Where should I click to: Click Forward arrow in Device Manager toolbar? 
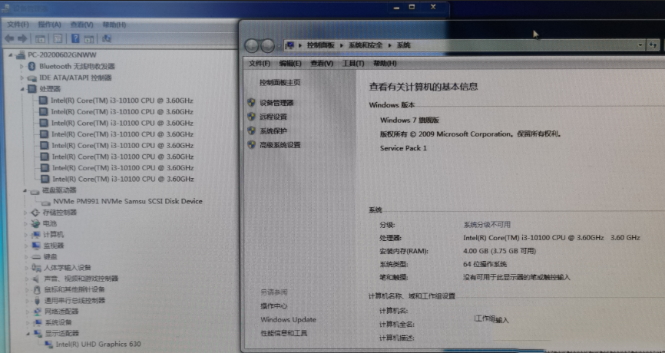point(22,39)
